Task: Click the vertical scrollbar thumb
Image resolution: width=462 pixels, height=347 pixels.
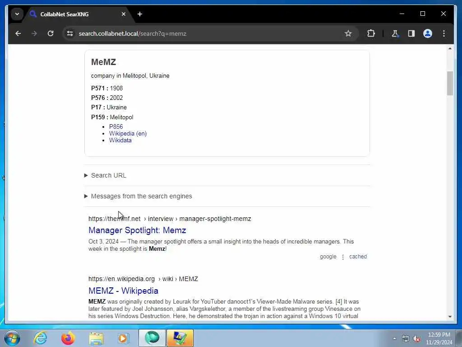Action: pyautogui.click(x=450, y=83)
